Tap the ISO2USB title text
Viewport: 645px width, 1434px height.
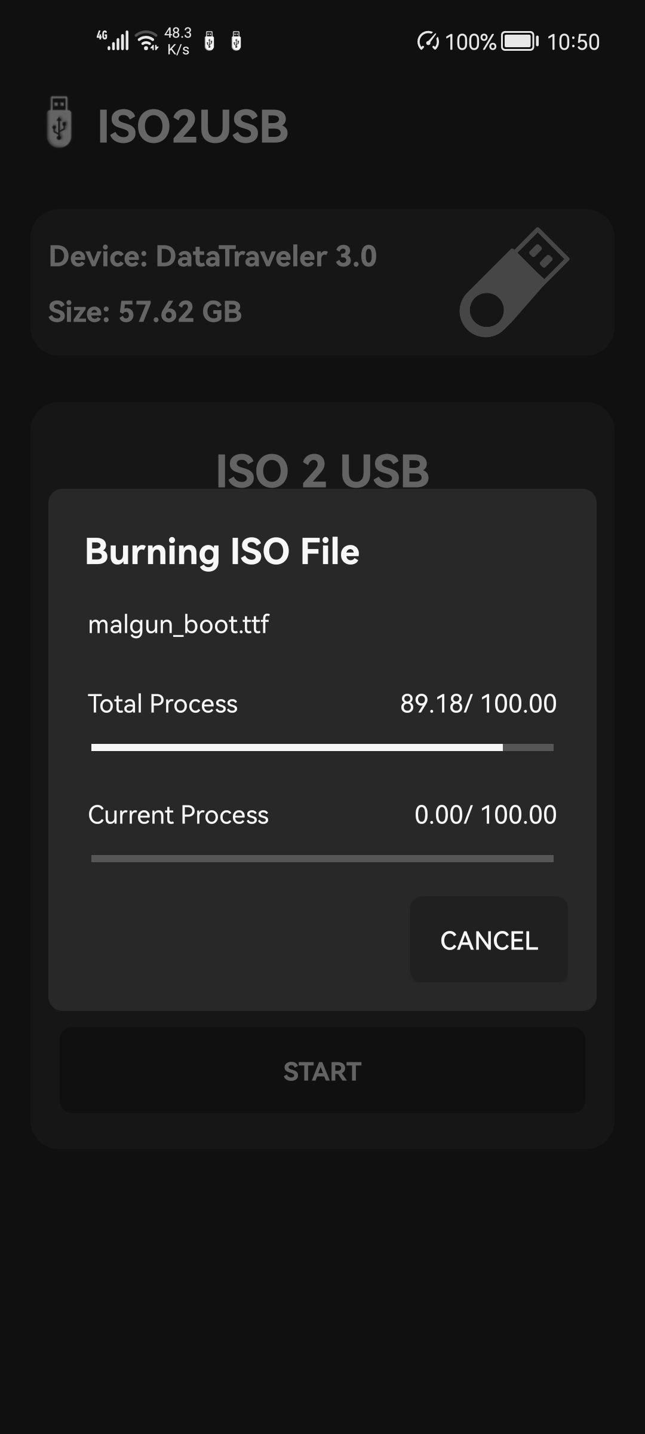point(193,127)
